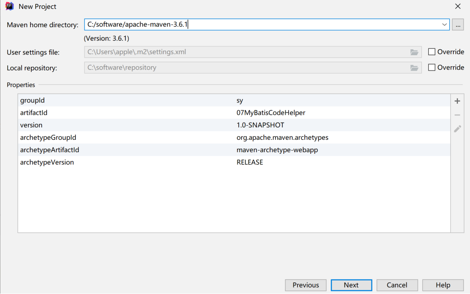Image resolution: width=470 pixels, height=294 pixels.
Task: Click the Previous button
Action: 306,285
